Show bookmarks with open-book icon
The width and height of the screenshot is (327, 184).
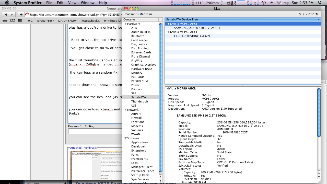click(x=13, y=21)
